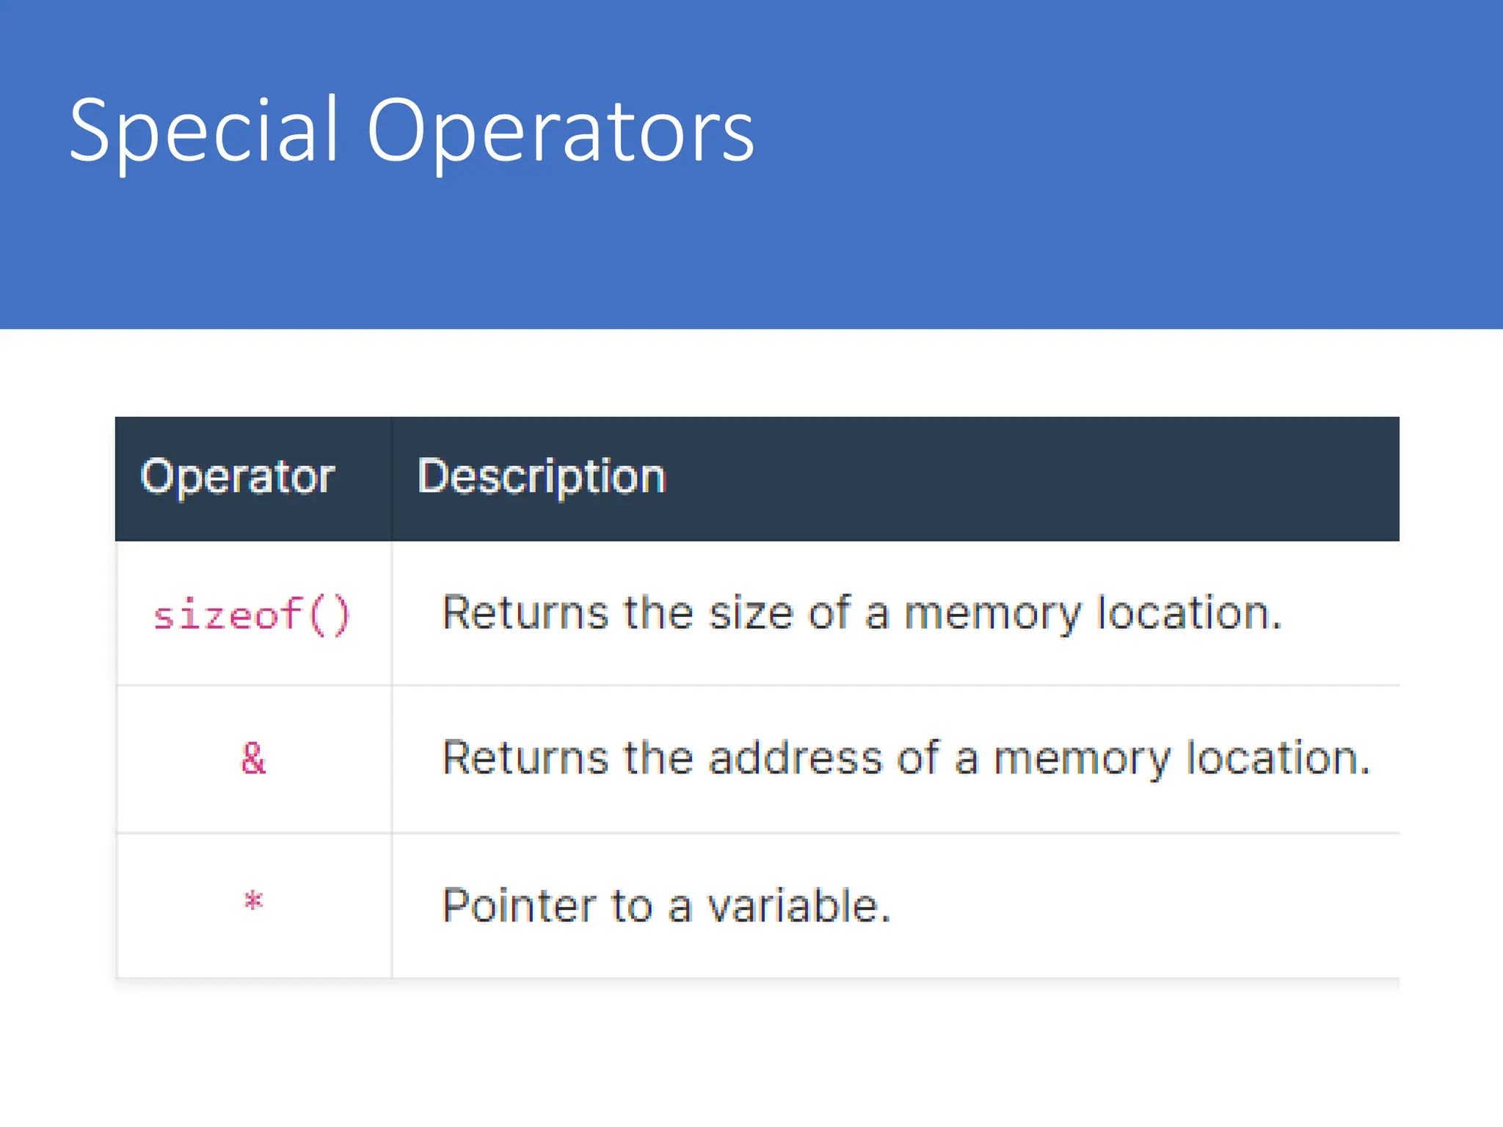Screen dimensions: 1503x1127
Task: Click the word "memory" in the address row
Action: pos(1082,758)
